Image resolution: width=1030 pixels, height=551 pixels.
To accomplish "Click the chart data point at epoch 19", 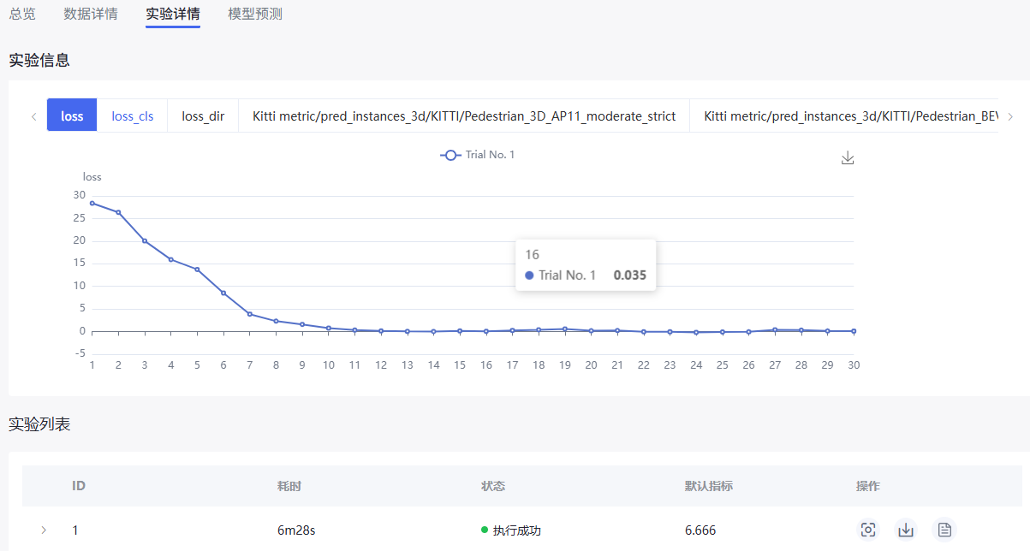I will (x=565, y=329).
